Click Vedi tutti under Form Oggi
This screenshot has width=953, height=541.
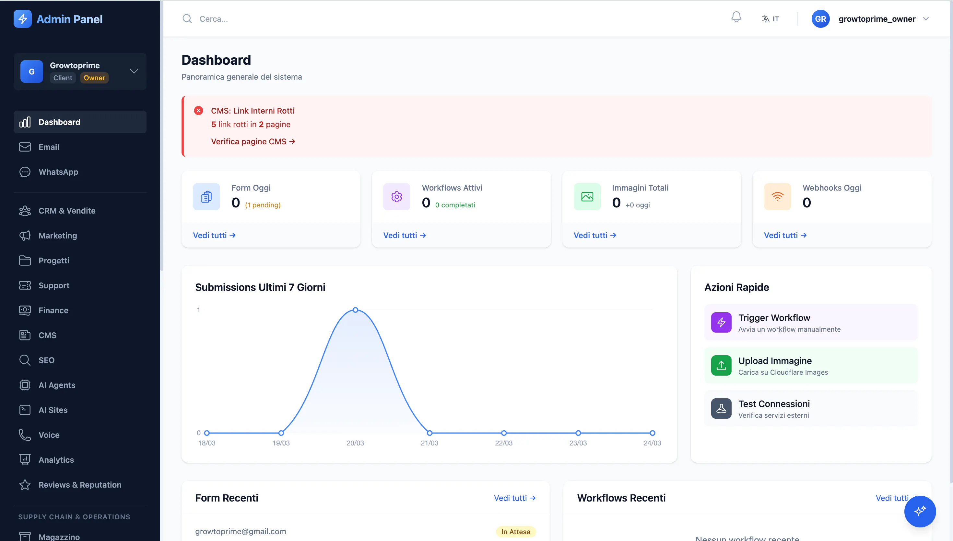214,235
